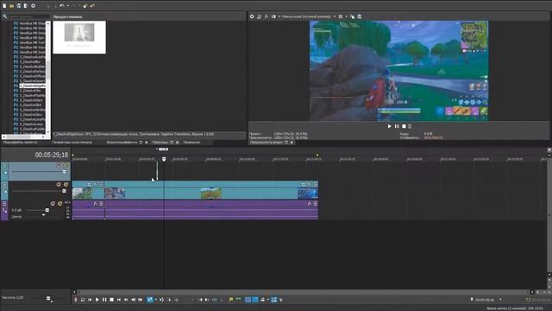
Task: Switch to the 'Проводник' tab
Action: [191, 143]
